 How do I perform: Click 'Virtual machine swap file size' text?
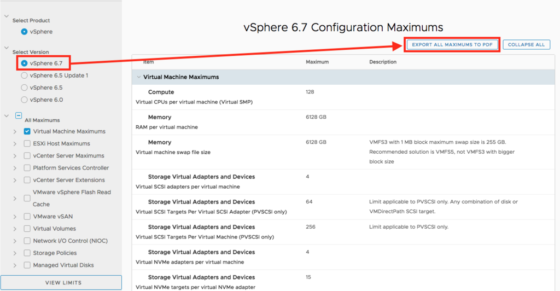173,152
